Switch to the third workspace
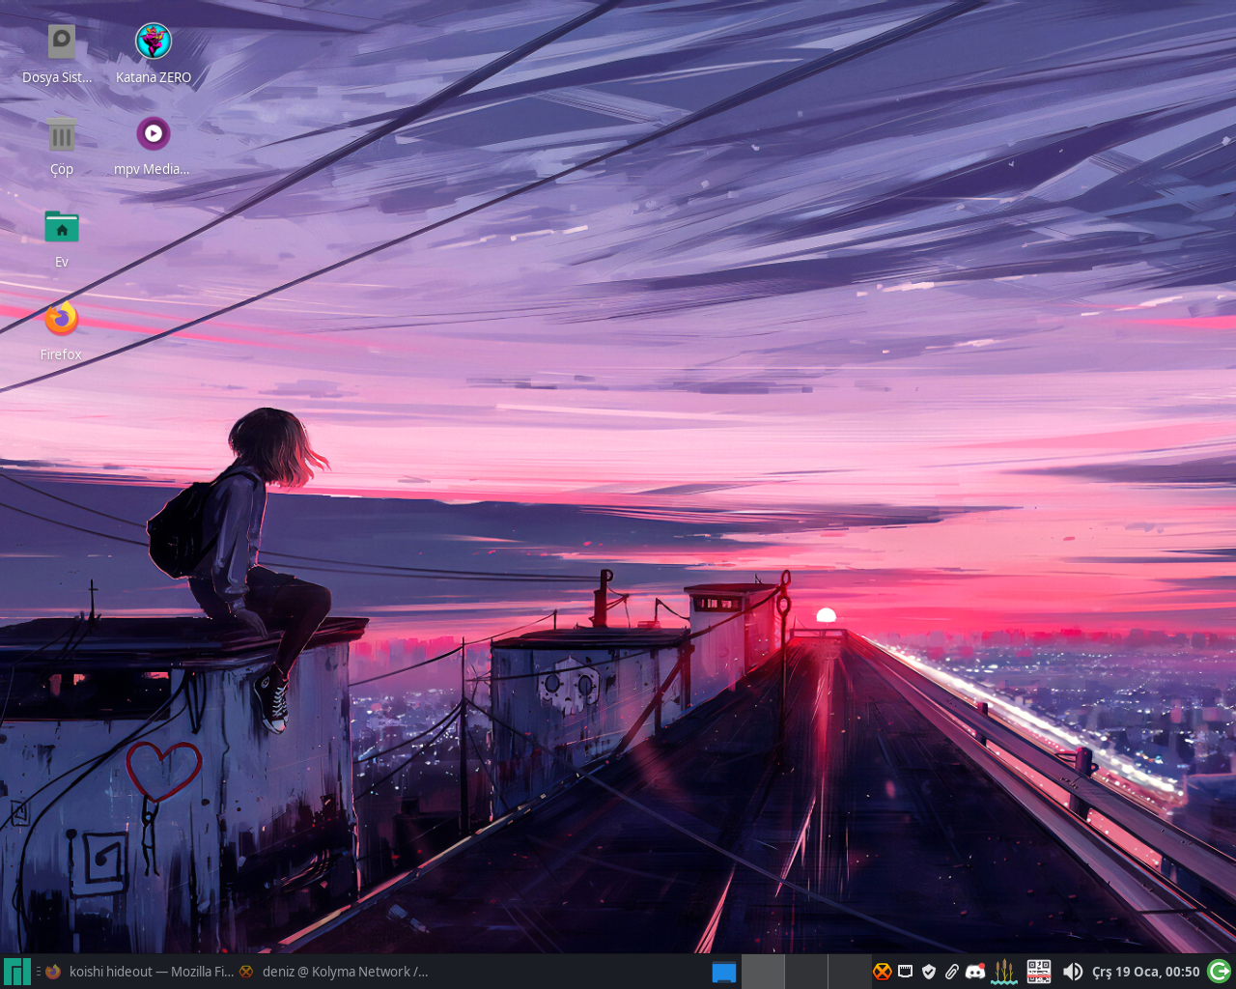Screen dimensions: 1236x989 click(x=849, y=972)
